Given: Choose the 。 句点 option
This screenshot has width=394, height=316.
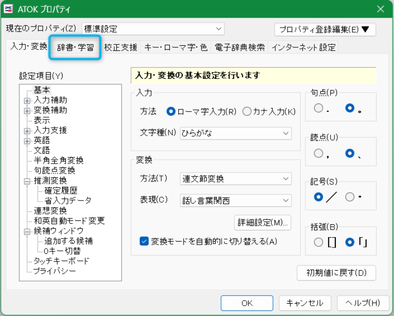Looking at the screenshot, I should [350, 108].
